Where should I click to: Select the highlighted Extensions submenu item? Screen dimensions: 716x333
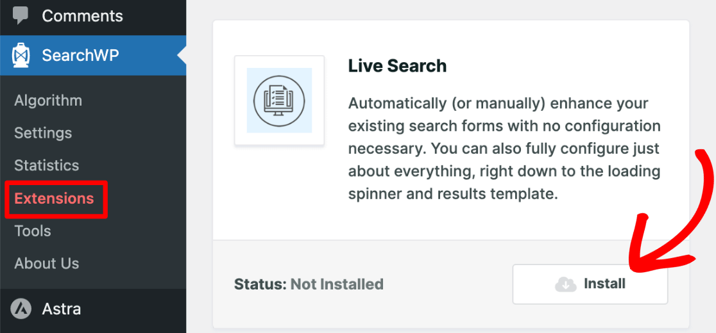tap(55, 199)
